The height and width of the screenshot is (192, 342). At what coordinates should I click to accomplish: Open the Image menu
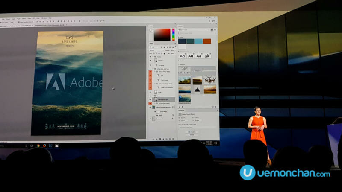(x=8, y=19)
